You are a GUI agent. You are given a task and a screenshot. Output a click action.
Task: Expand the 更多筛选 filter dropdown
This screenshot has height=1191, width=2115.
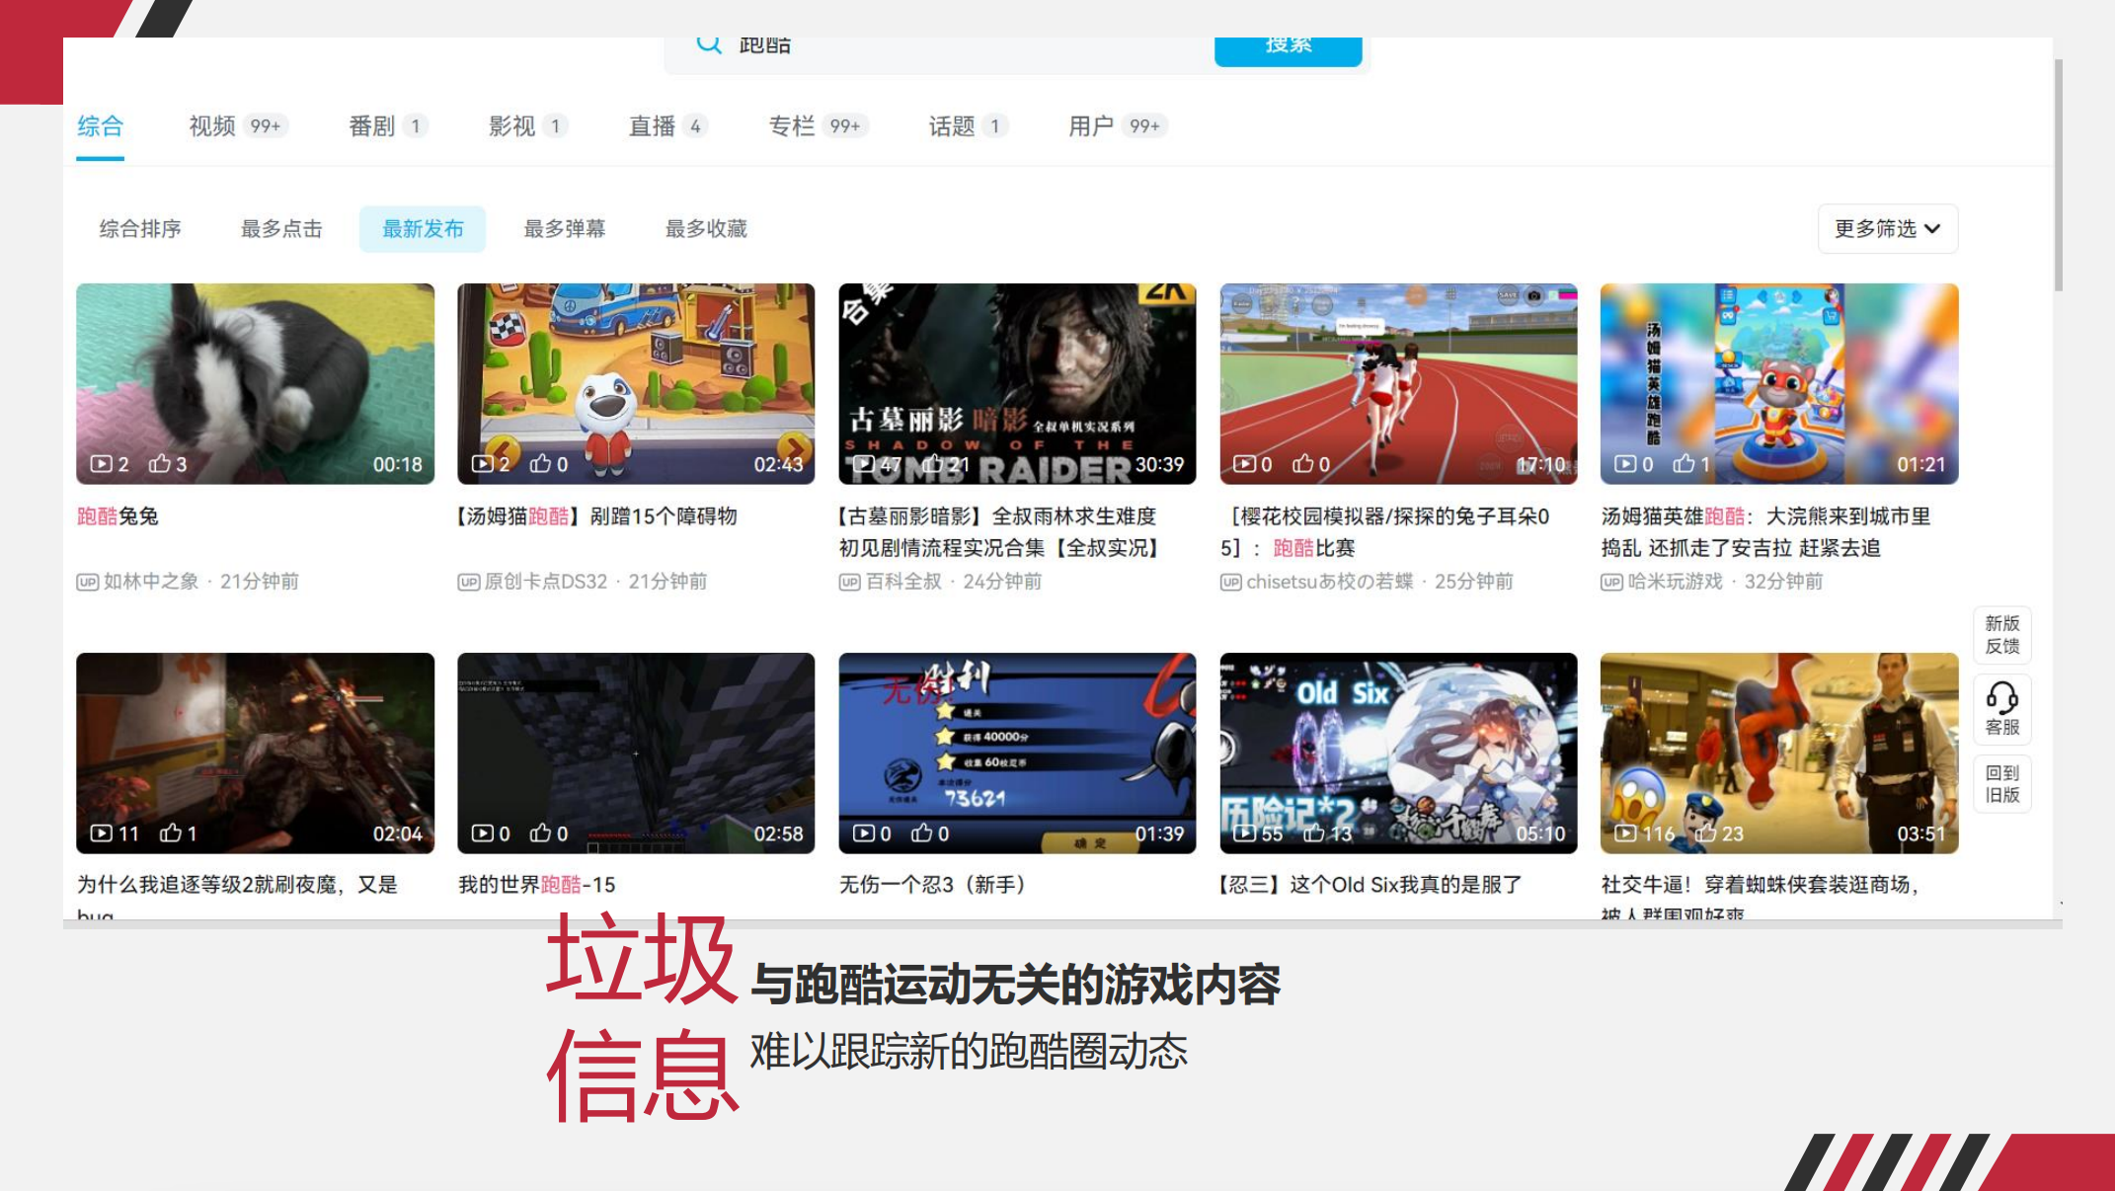click(1886, 228)
